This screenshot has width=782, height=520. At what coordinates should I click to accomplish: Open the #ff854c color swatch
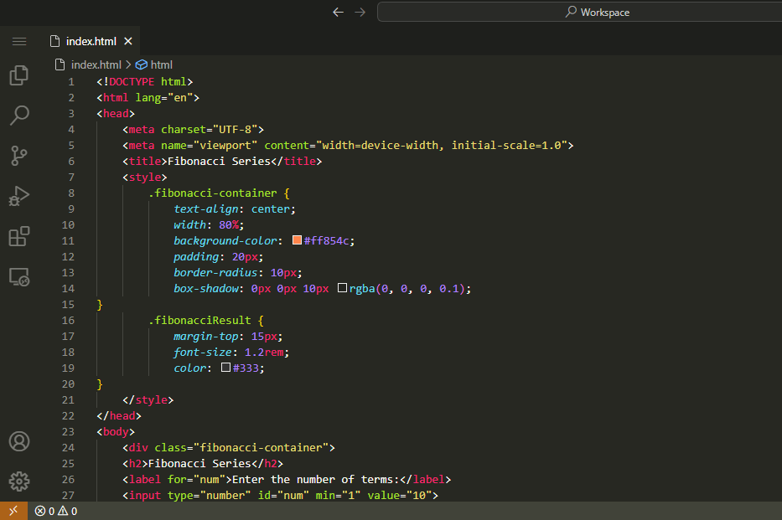tap(297, 240)
